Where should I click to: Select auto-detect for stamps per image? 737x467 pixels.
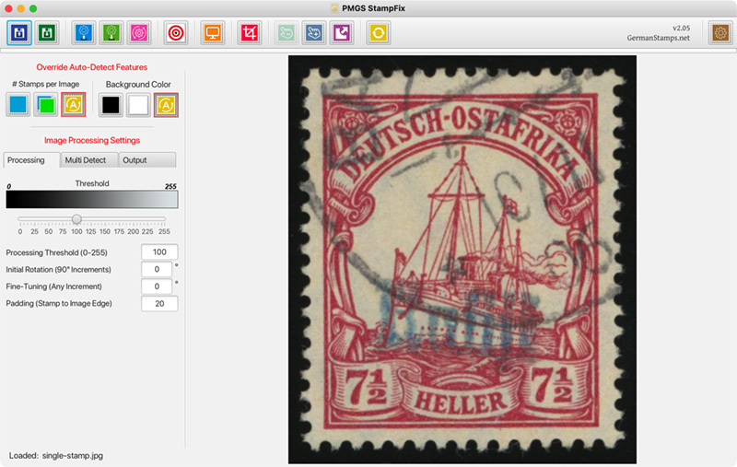click(x=74, y=104)
